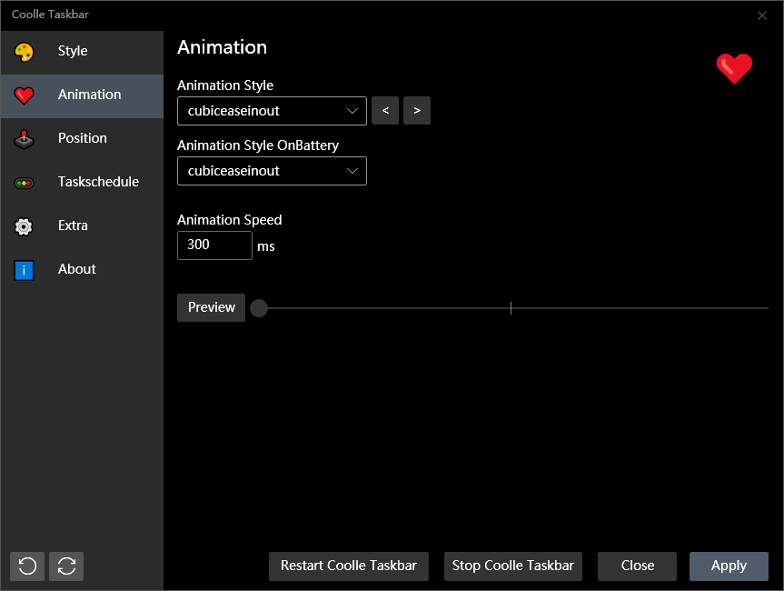Switch to the Position tab label
The height and width of the screenshot is (591, 784).
click(x=83, y=138)
